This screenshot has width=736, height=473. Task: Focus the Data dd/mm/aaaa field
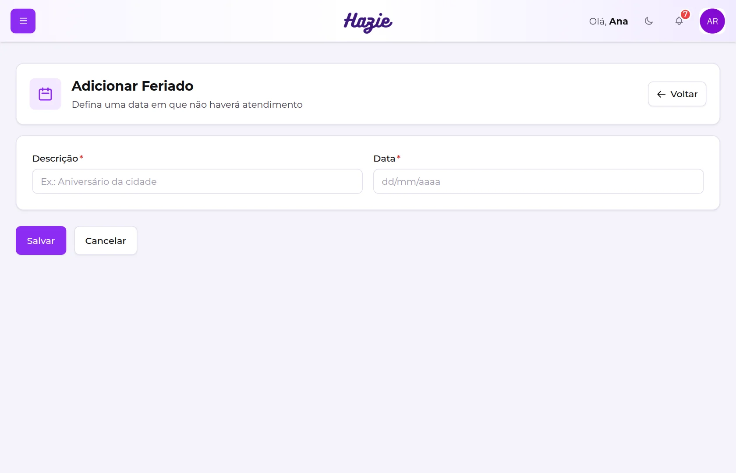[538, 181]
